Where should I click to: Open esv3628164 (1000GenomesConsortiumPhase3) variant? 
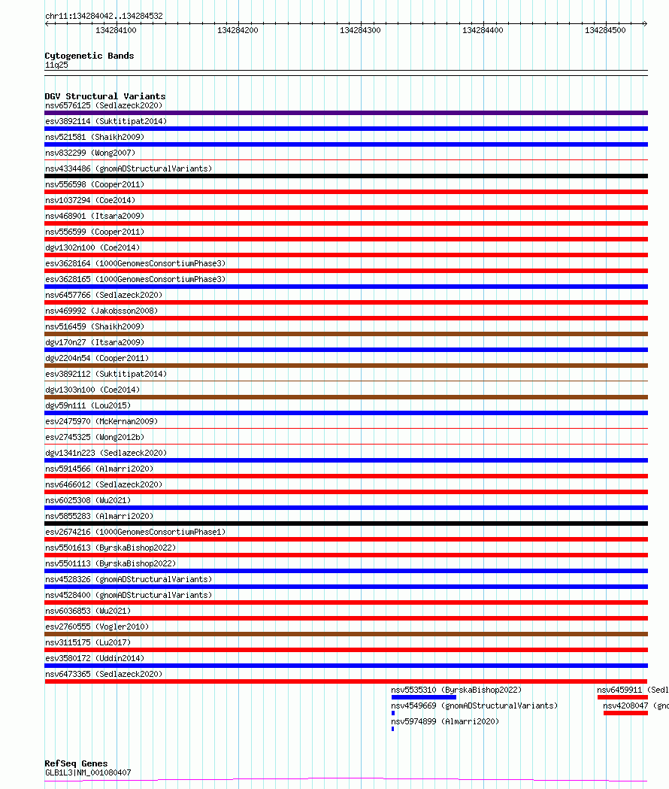(x=135, y=264)
